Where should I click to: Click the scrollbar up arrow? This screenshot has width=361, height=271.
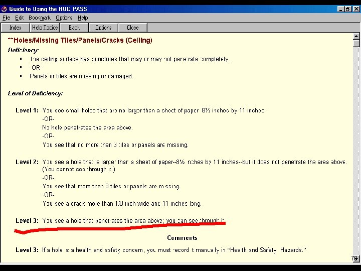point(356,36)
